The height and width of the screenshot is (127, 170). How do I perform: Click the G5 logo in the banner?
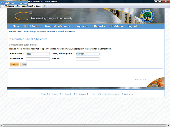(23, 16)
